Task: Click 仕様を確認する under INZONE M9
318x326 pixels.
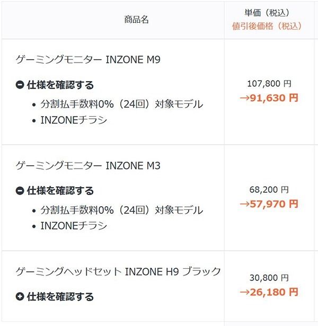Action: tap(60, 85)
